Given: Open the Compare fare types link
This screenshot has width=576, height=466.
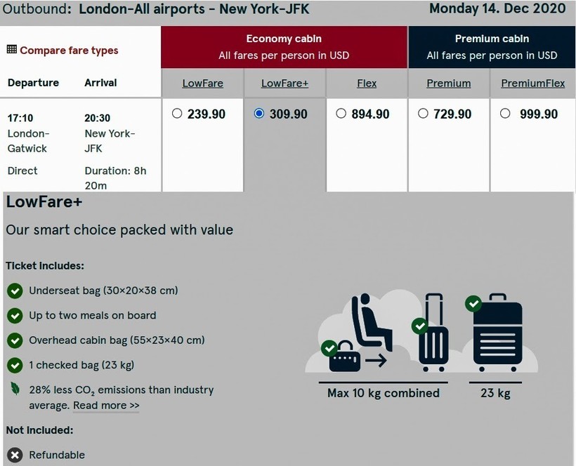Looking at the screenshot, I should click(x=69, y=51).
